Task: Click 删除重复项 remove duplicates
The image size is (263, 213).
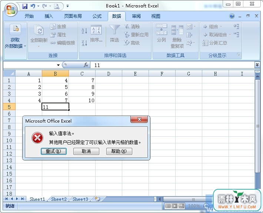Action: point(177,37)
